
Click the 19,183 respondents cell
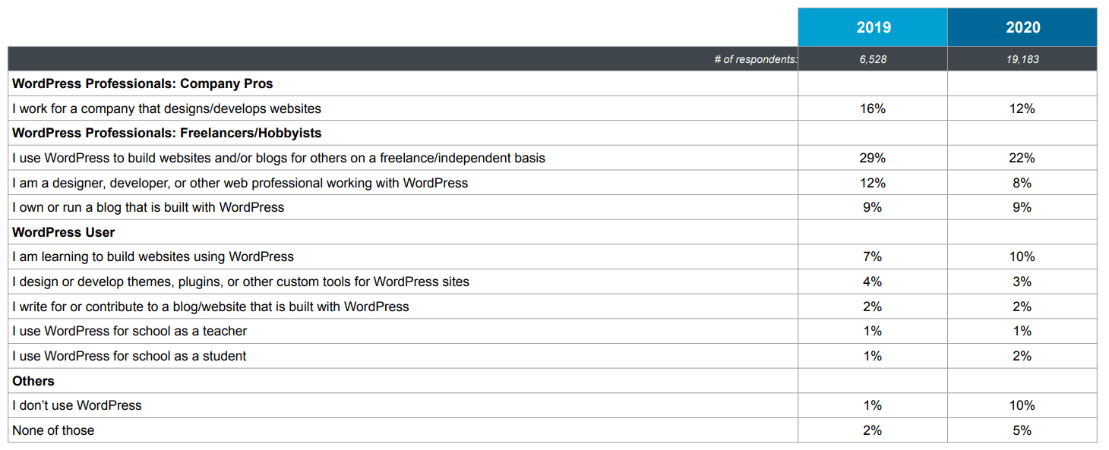[1022, 59]
